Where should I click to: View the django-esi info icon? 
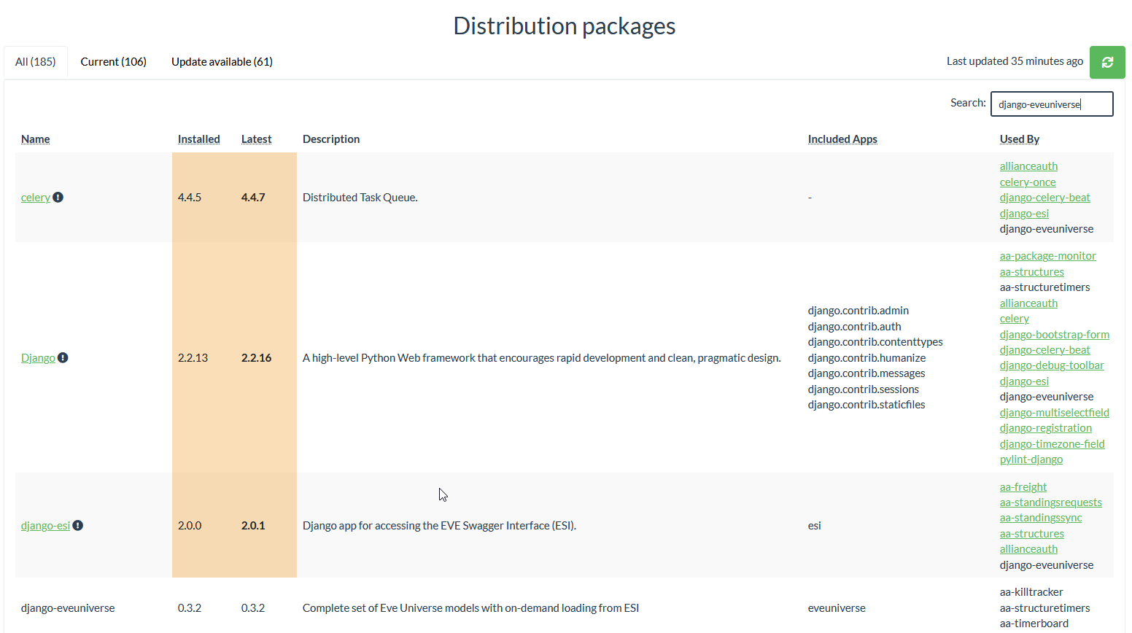coord(78,525)
